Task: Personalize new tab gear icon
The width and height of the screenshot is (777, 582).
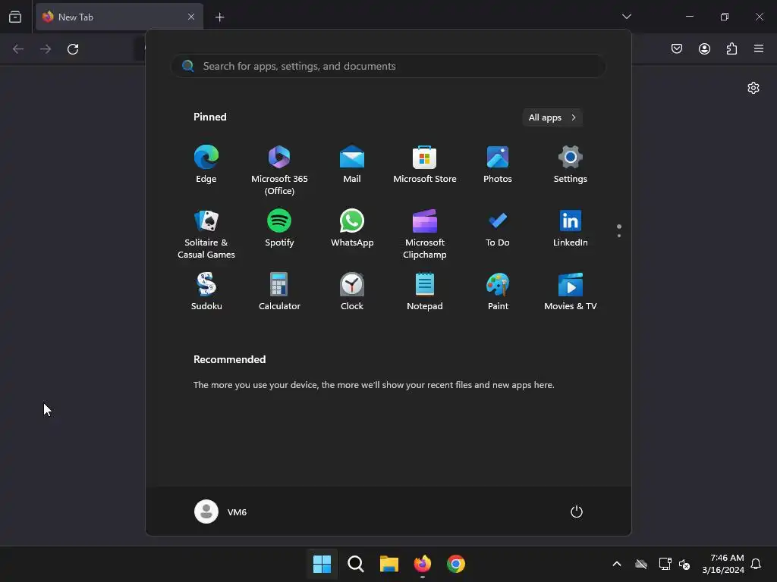Action: (753, 88)
